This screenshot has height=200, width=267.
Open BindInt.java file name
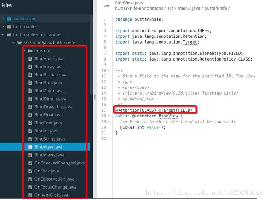(46, 131)
